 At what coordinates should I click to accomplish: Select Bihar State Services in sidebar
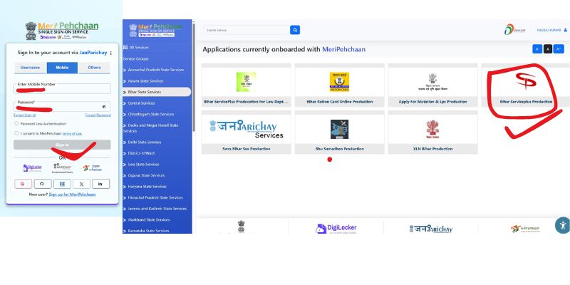(x=157, y=92)
